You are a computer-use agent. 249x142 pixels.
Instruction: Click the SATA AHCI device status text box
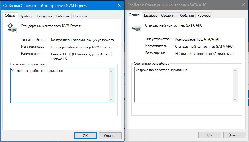click(x=183, y=84)
